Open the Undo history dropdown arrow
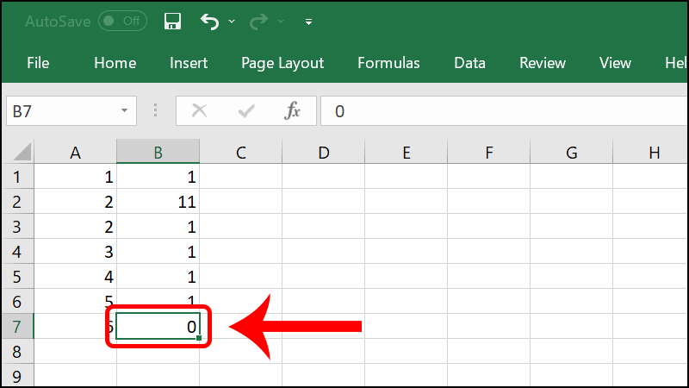 pyautogui.click(x=230, y=22)
